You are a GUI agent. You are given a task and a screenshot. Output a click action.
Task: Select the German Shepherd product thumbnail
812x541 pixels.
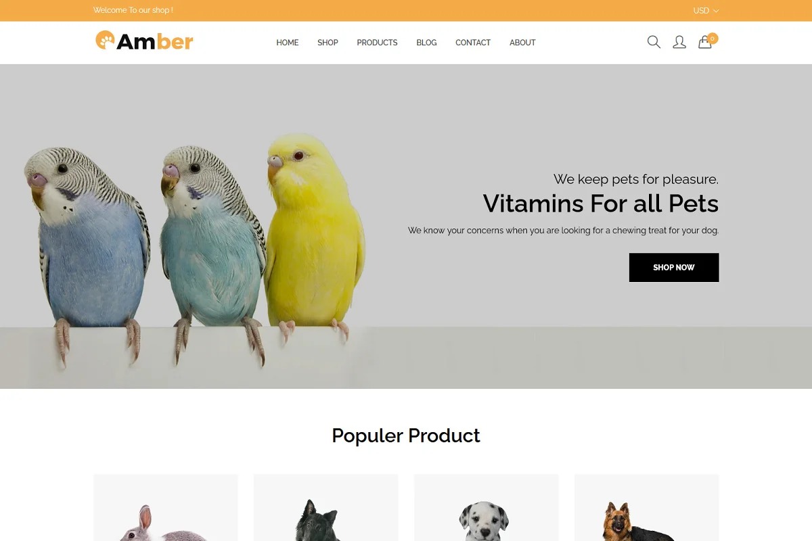coord(647,508)
